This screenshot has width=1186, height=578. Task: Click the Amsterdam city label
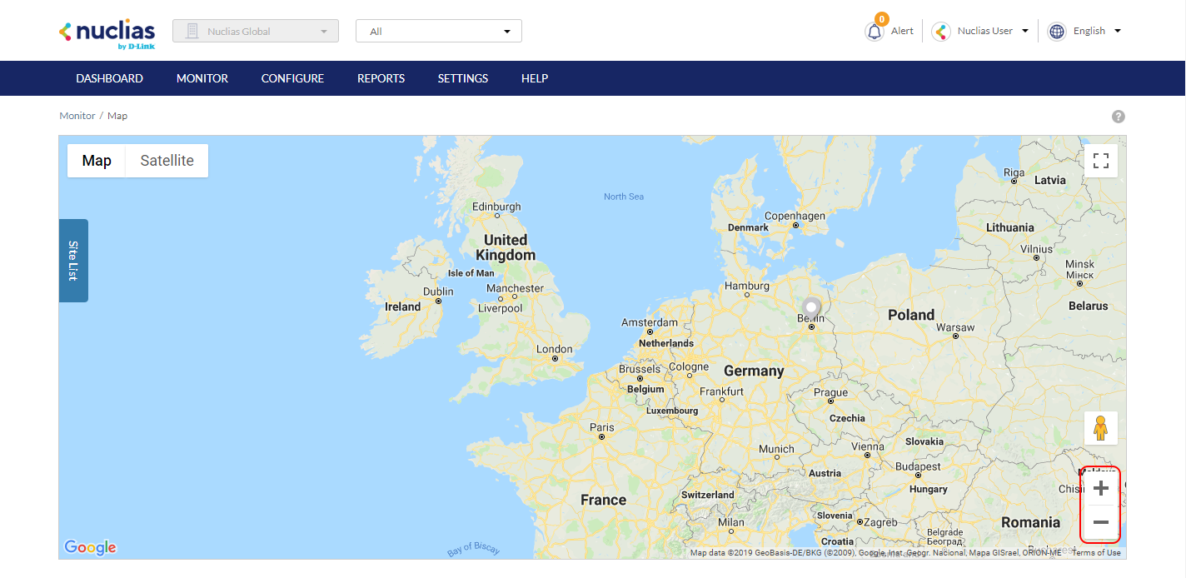tap(650, 322)
